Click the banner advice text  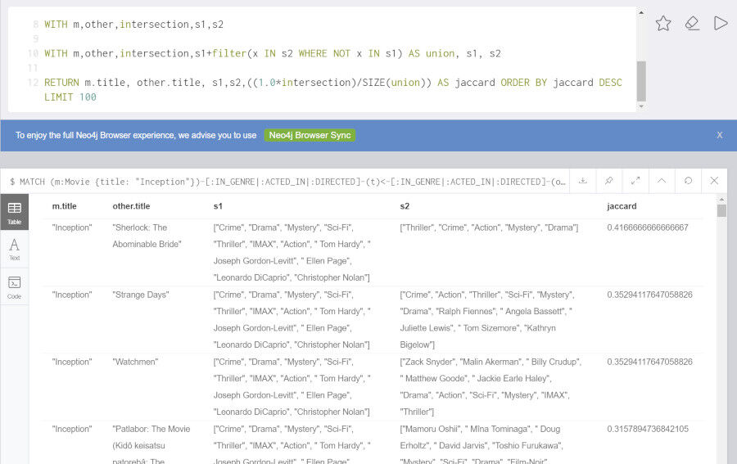pyautogui.click(x=136, y=135)
